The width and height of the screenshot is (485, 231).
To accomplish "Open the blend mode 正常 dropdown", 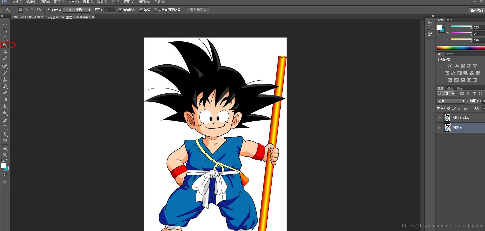I will [x=451, y=101].
